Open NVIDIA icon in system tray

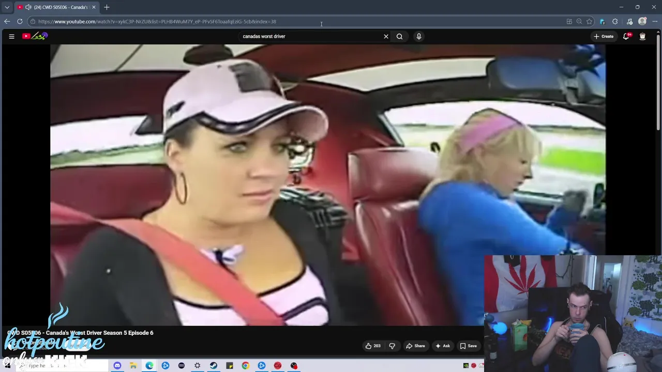pos(465,366)
